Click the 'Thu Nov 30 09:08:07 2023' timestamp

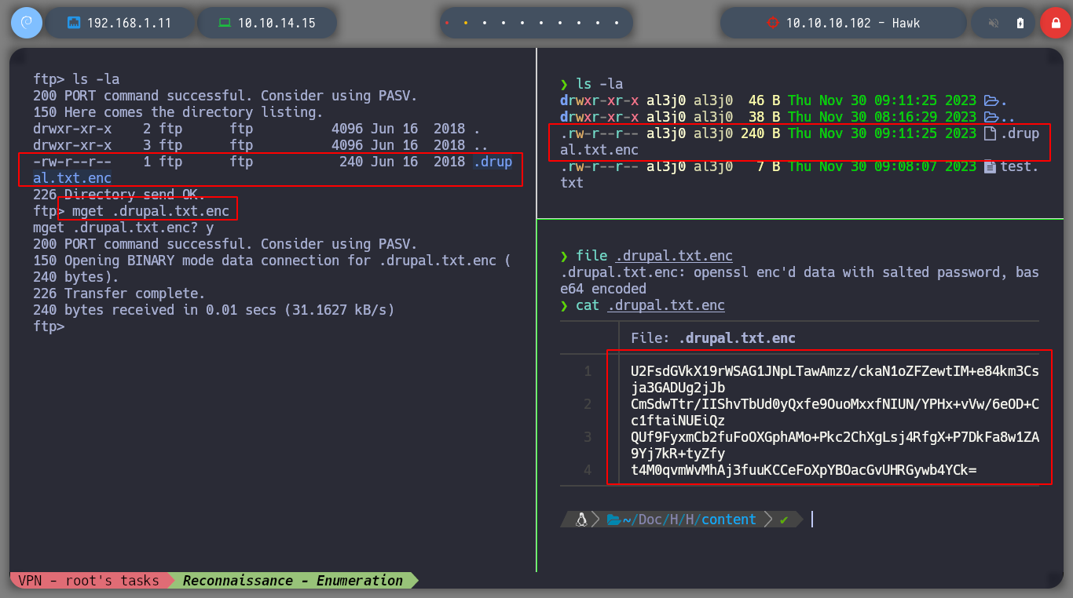[x=882, y=166]
